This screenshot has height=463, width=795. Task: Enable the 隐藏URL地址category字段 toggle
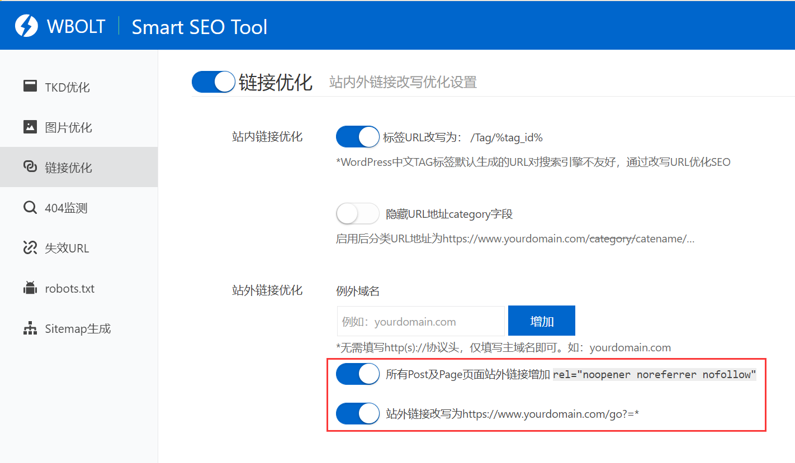357,213
